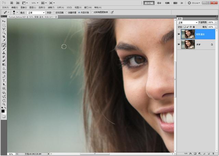Screen dimensions: 219x156
Task: Open the Window (窗口) menu
Action: pyautogui.click(x=88, y=8)
